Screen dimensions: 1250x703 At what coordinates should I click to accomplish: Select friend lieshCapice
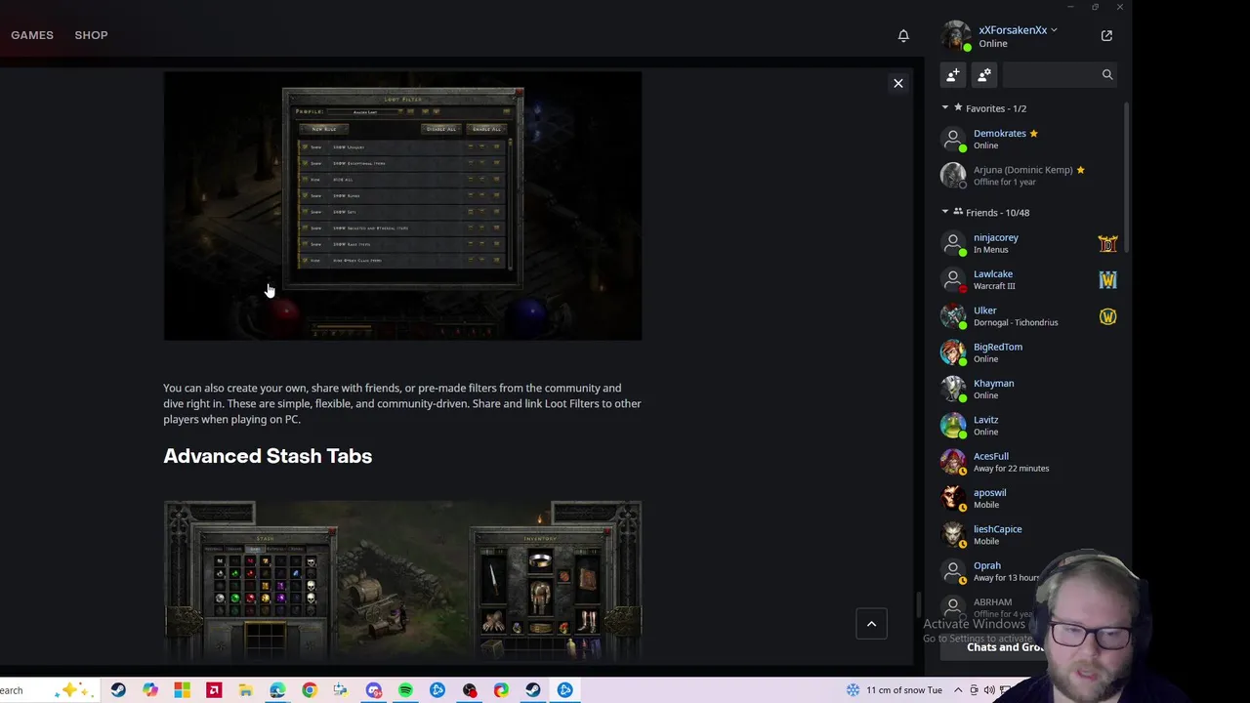[x=1029, y=535]
